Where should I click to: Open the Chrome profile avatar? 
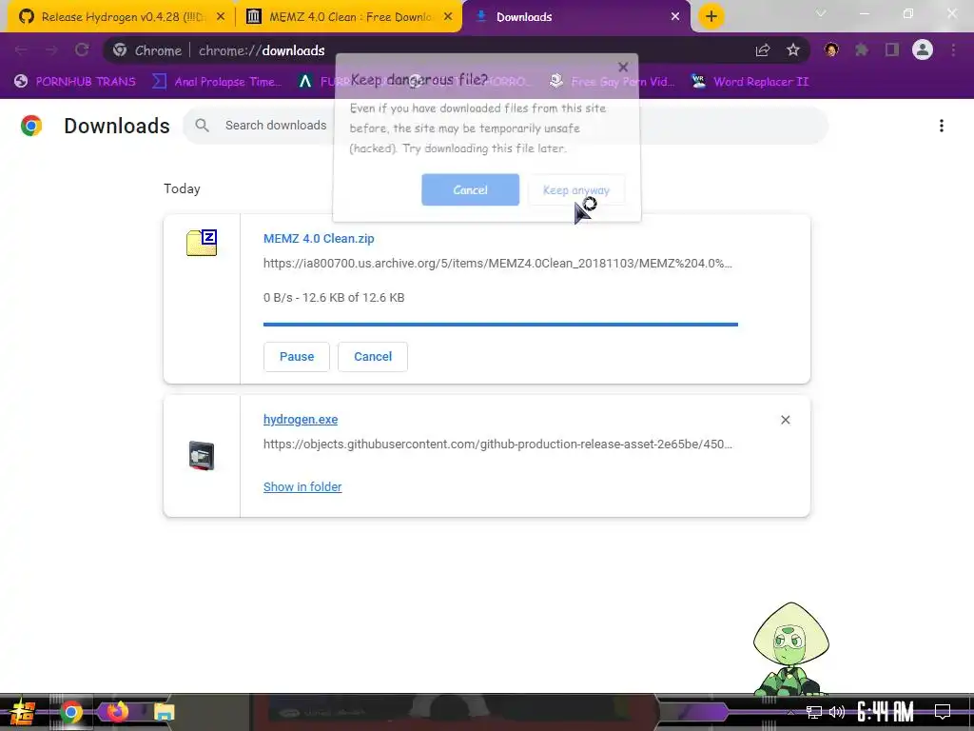[923, 49]
